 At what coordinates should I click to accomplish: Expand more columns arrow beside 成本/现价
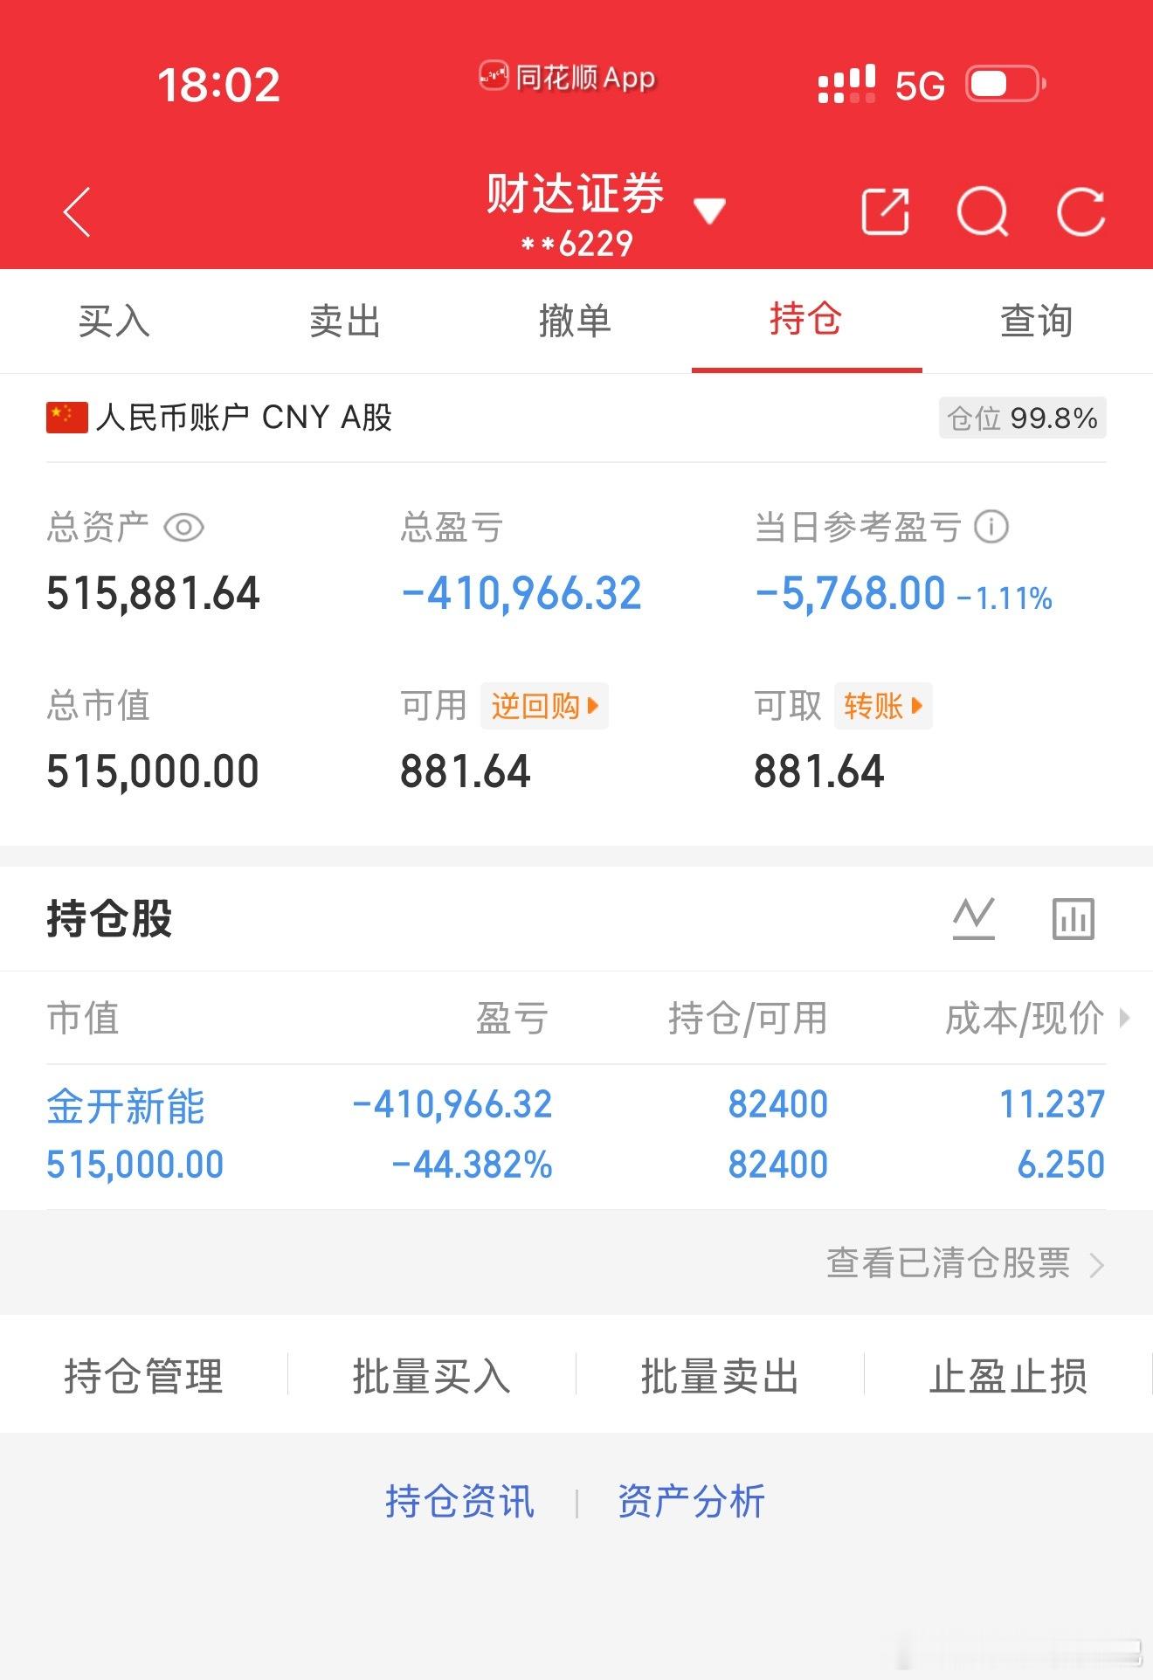[x=1125, y=1018]
